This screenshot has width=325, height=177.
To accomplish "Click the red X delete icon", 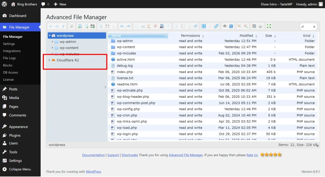I will [156, 26].
